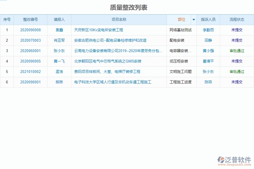The height and width of the screenshot is (169, 254).
Task: View filler 孟浩's profile
Action: tap(59, 72)
